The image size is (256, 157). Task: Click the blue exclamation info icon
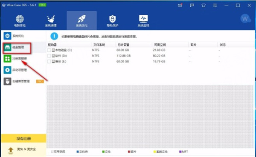coord(54,36)
